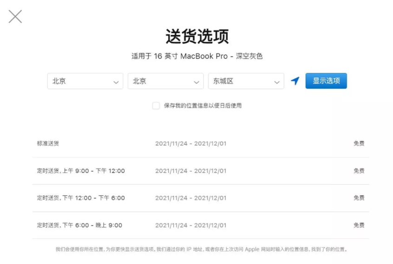
Task: Select 定时送货, 下午 12:00 - 下午 6:00
Action: [x=81, y=198]
